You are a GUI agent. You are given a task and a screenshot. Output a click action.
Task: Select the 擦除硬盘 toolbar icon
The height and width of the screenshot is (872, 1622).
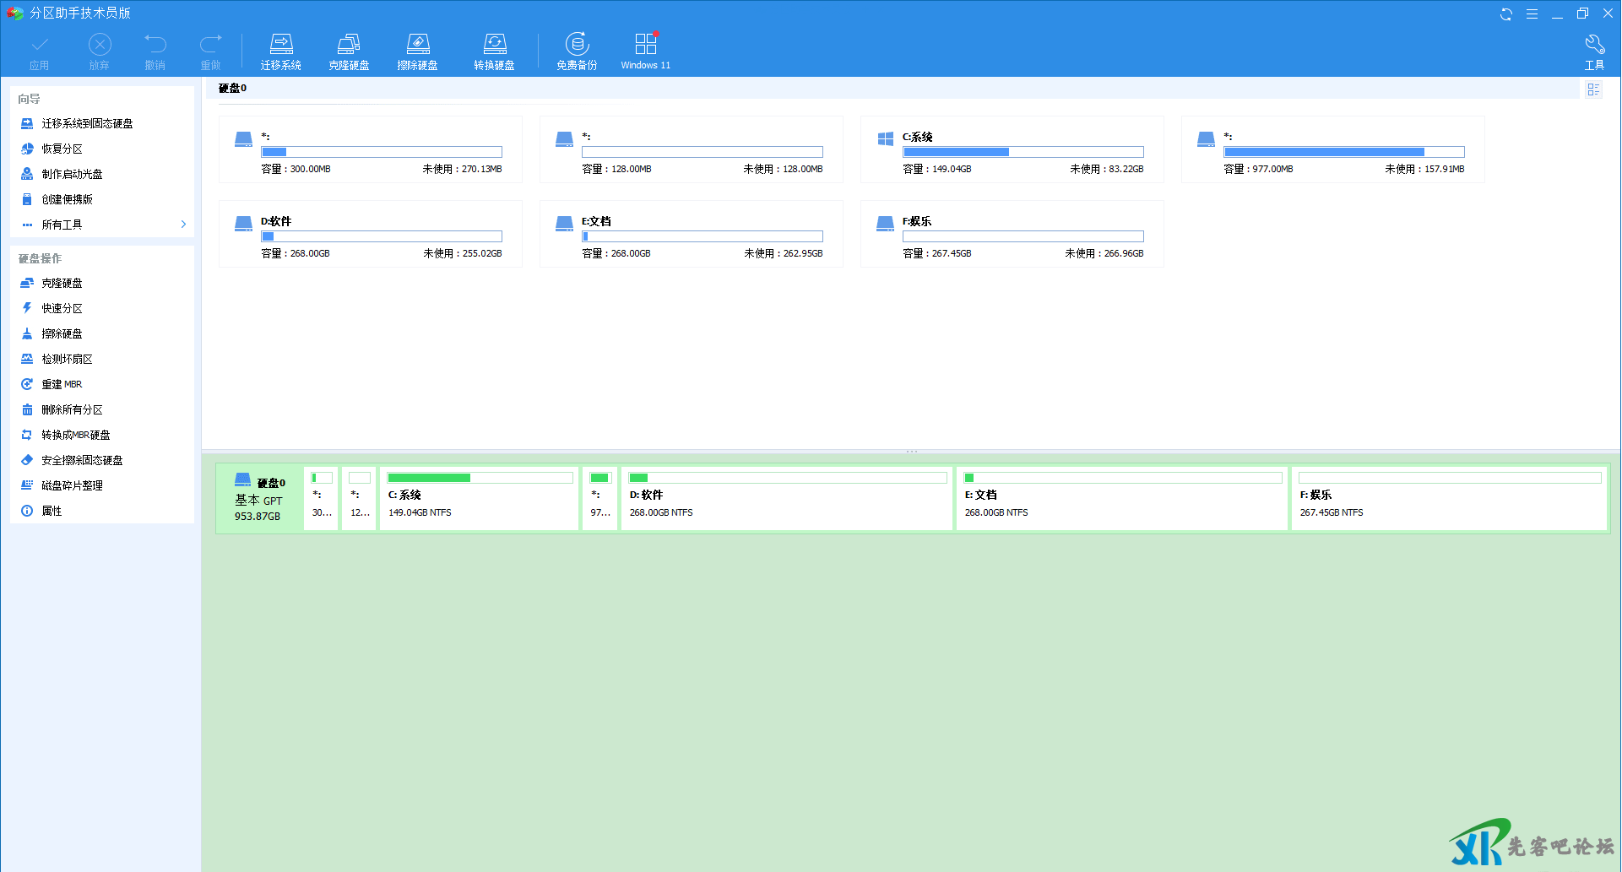417,51
